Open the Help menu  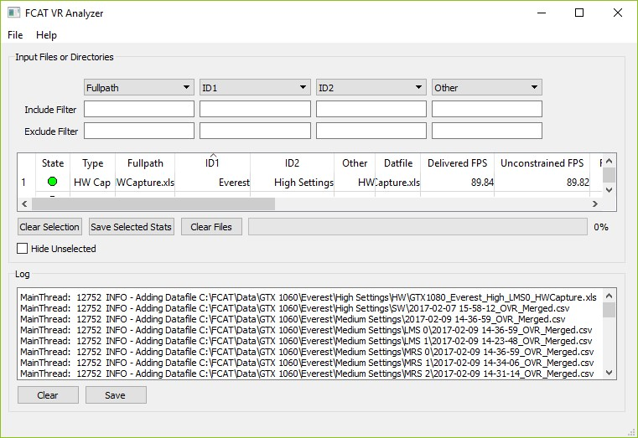46,35
